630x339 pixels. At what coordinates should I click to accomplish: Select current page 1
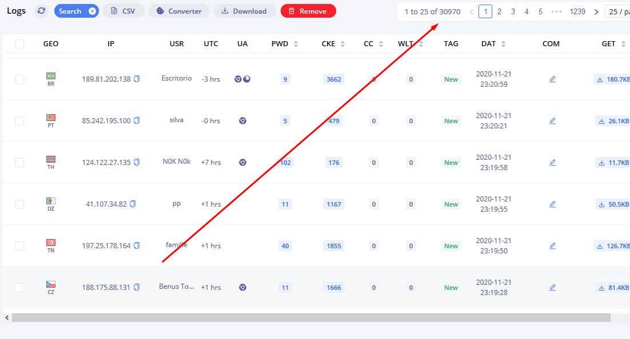(485, 11)
